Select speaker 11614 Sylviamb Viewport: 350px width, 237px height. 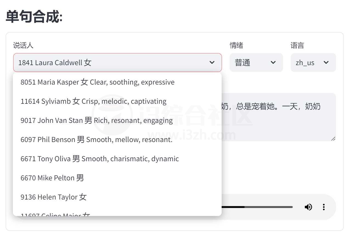click(x=117, y=101)
